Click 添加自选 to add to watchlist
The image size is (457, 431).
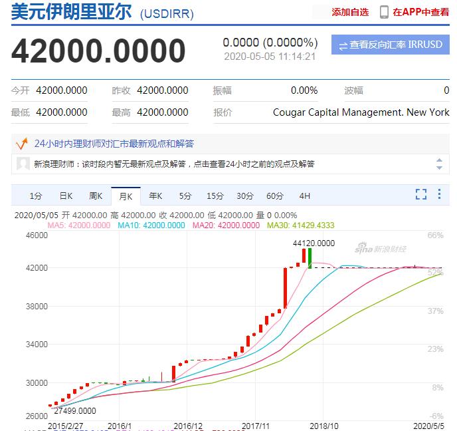pos(350,12)
